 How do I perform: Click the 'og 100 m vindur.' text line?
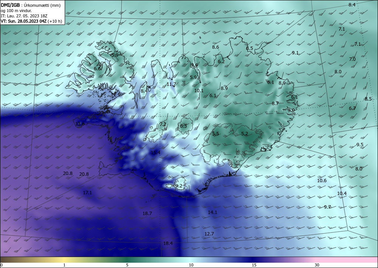coord(16,11)
